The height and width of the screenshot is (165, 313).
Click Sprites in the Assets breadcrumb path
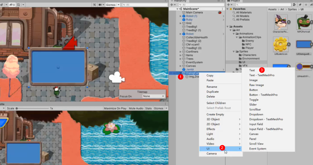(x=292, y=9)
